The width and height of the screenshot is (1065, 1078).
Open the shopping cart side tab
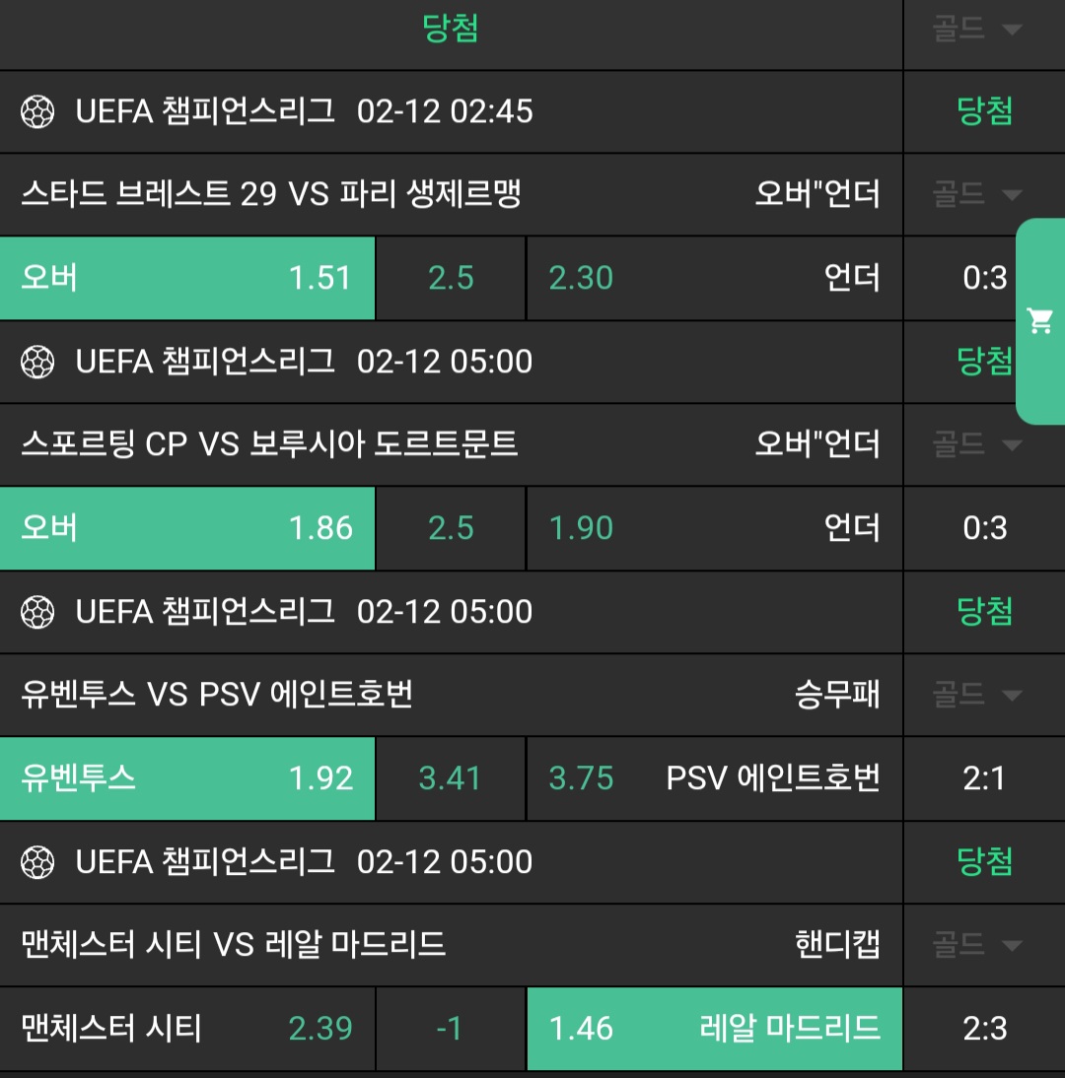click(1040, 321)
